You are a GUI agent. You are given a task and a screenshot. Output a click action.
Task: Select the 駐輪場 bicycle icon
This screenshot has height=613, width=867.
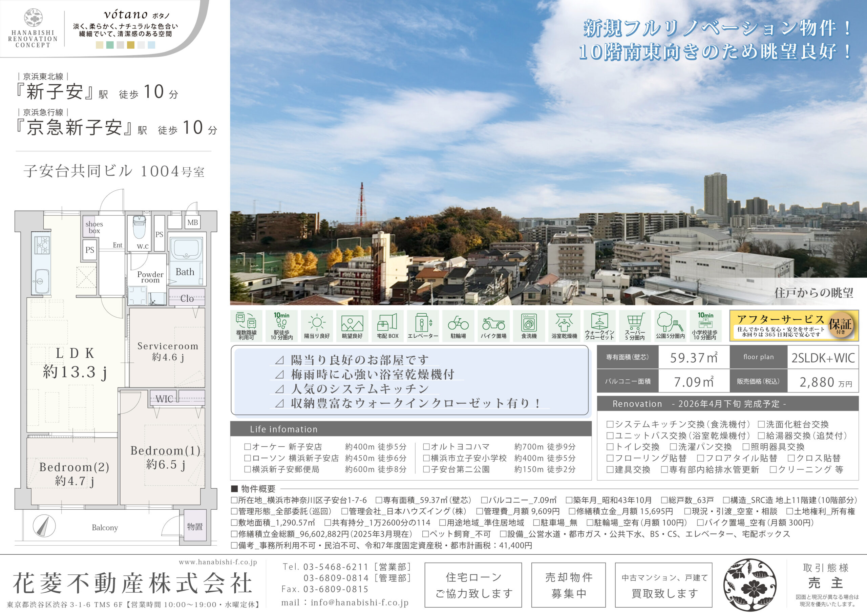[x=458, y=323]
